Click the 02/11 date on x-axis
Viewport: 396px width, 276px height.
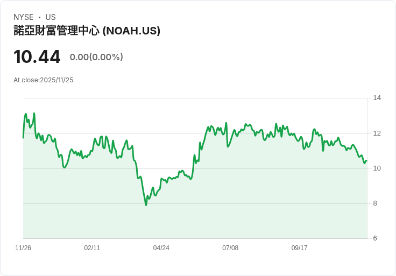point(92,248)
